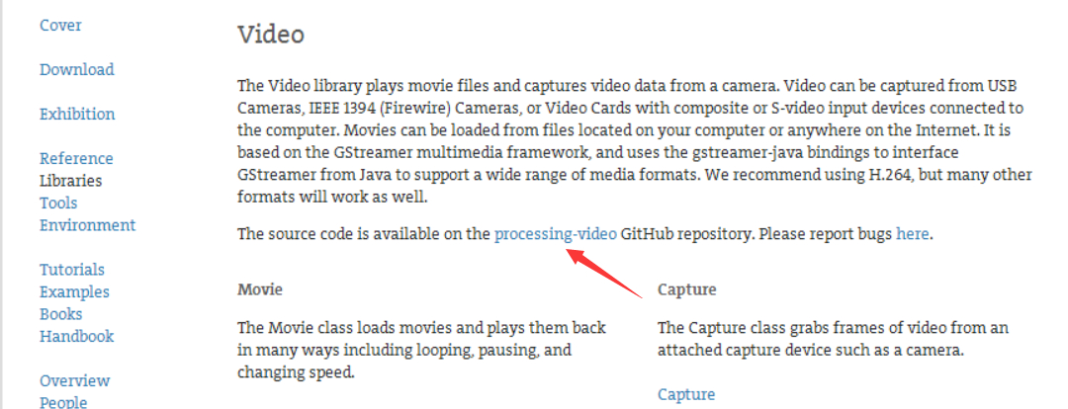Open the Books sidebar link

point(60,314)
